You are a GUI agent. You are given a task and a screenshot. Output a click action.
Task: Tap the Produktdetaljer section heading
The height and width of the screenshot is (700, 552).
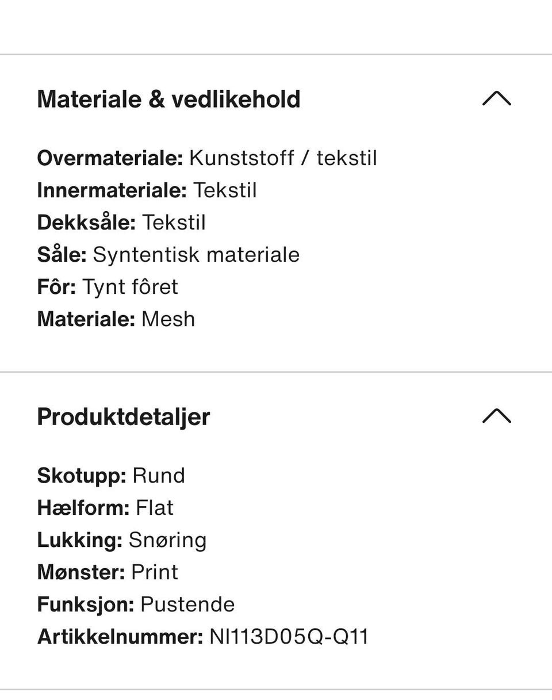pos(123,416)
